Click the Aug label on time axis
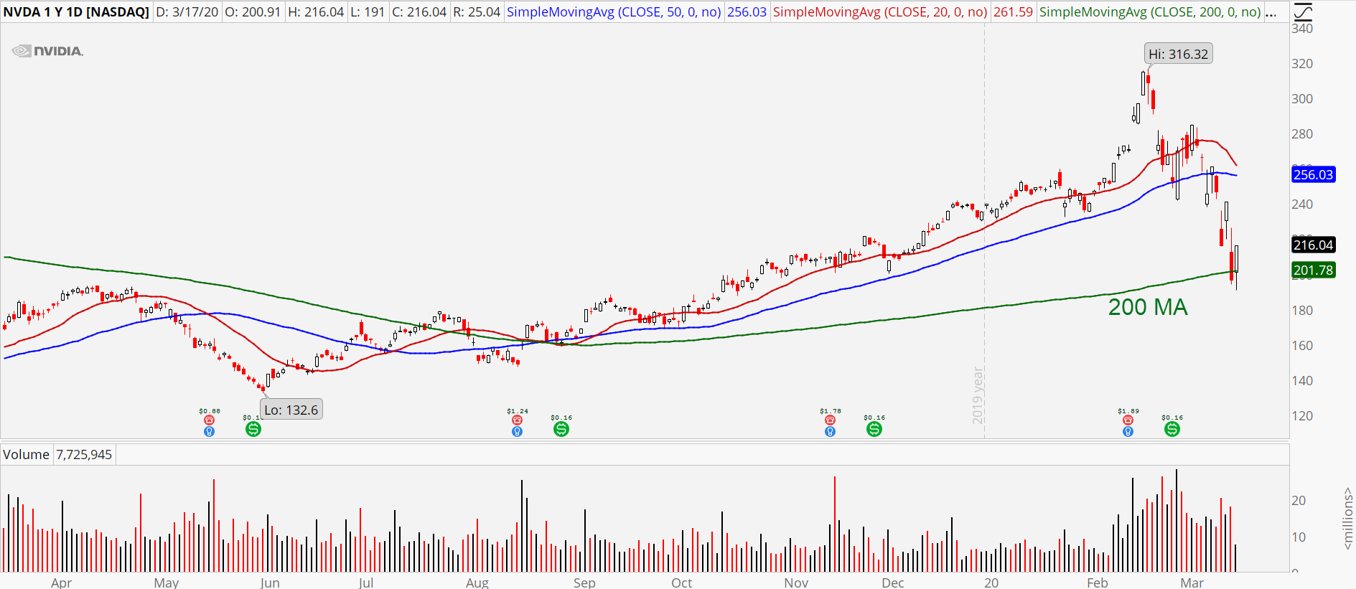 pos(477,583)
